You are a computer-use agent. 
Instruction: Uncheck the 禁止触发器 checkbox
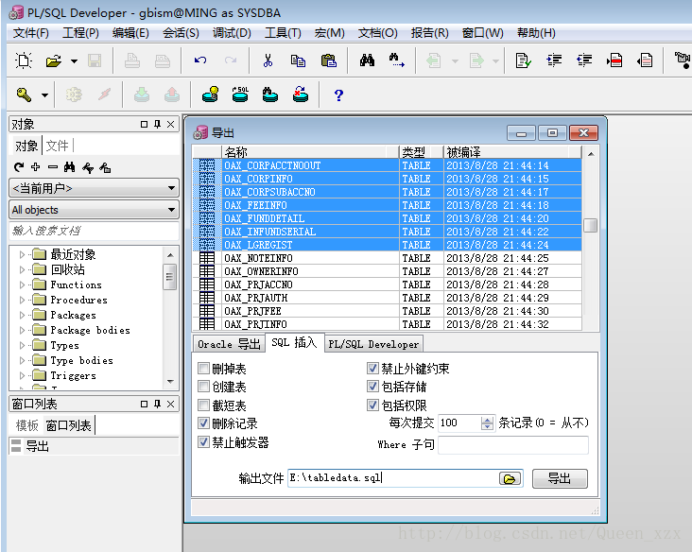click(203, 441)
